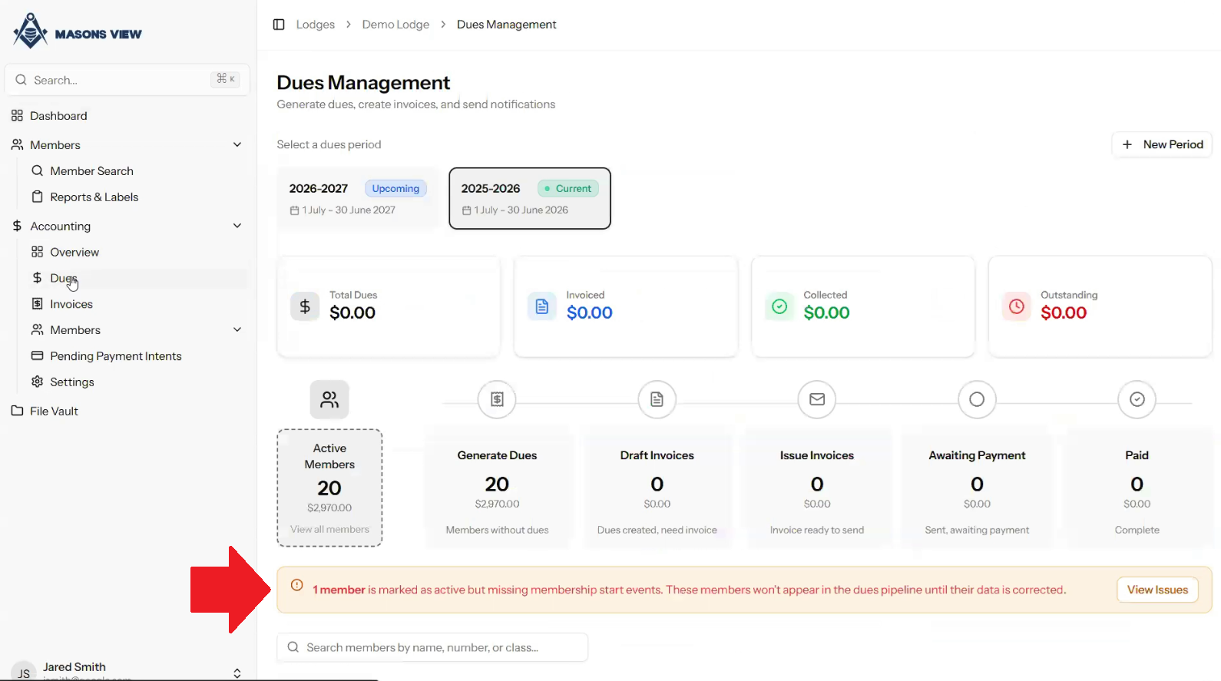Image resolution: width=1221 pixels, height=681 pixels.
Task: Click the '1 member' warning text
Action: 339,590
